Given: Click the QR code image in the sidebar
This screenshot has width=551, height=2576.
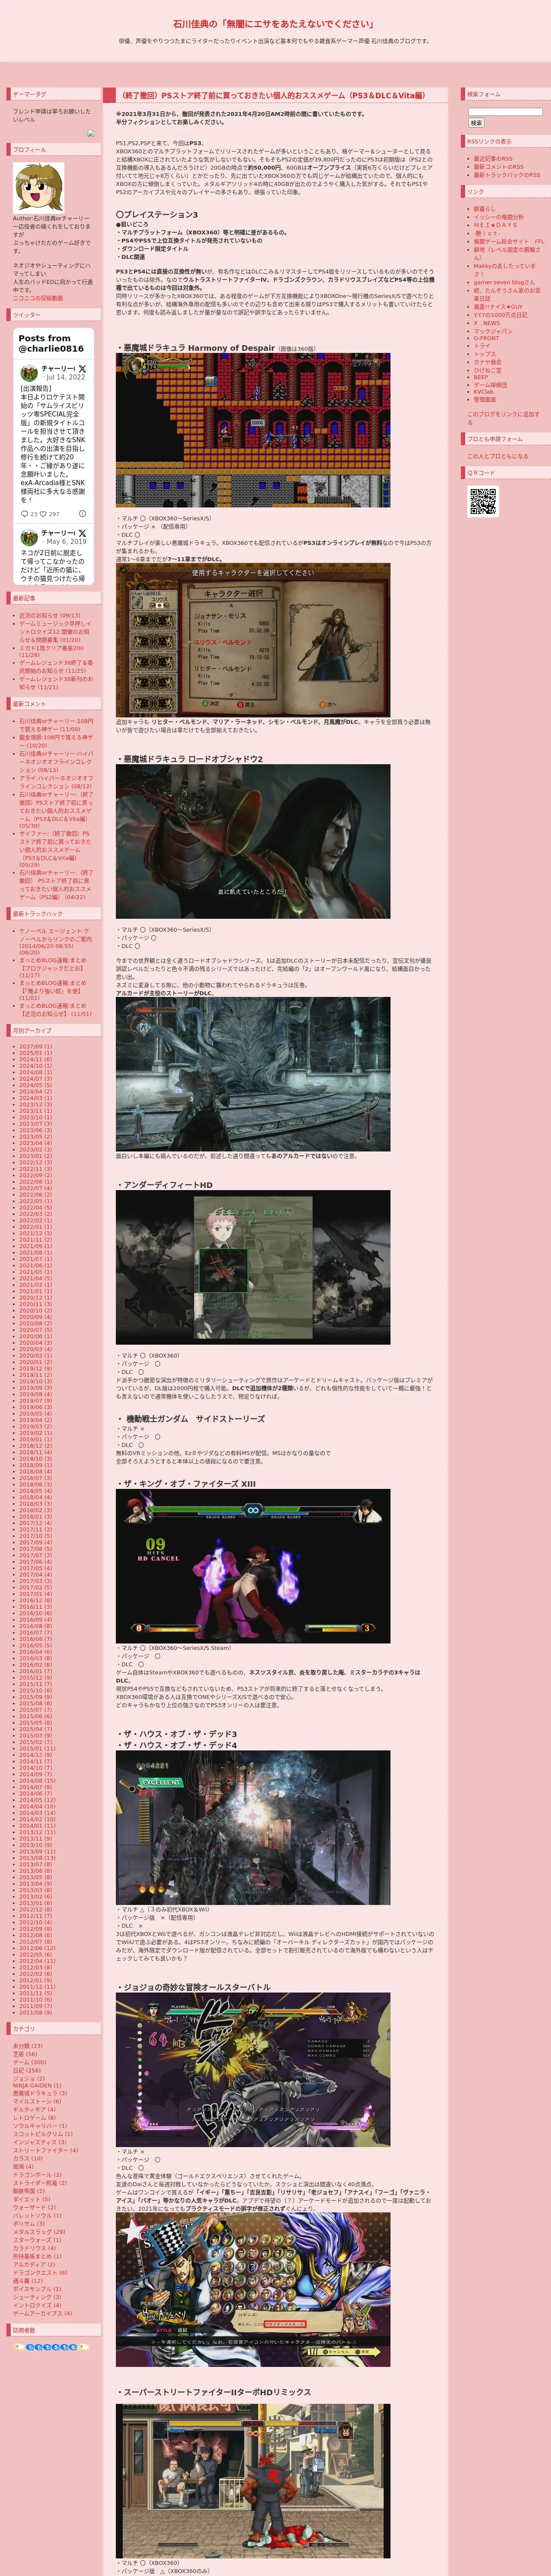Looking at the screenshot, I should pos(483,501).
